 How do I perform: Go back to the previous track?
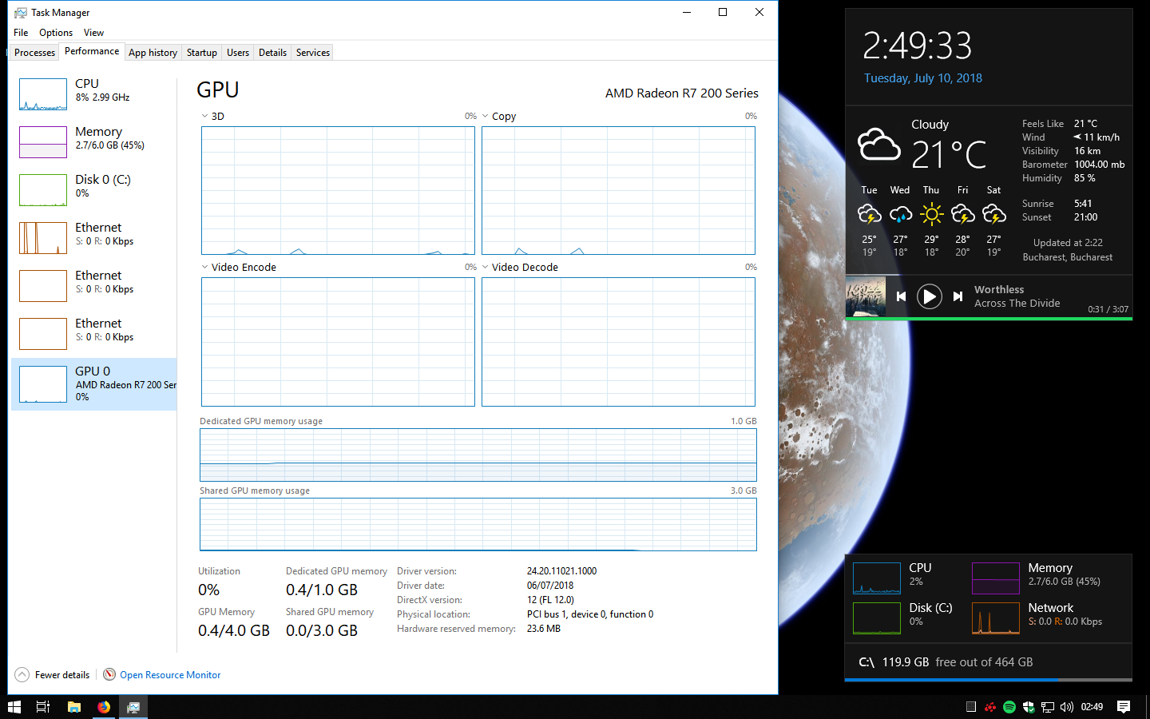[x=901, y=296]
